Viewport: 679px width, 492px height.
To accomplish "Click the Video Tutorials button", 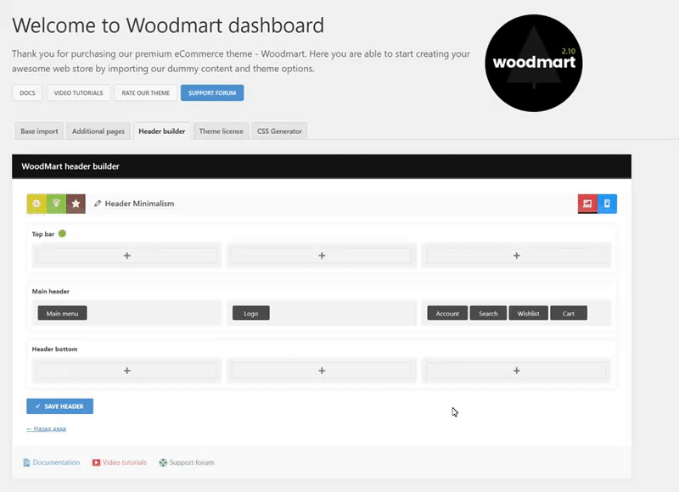I will tap(78, 93).
